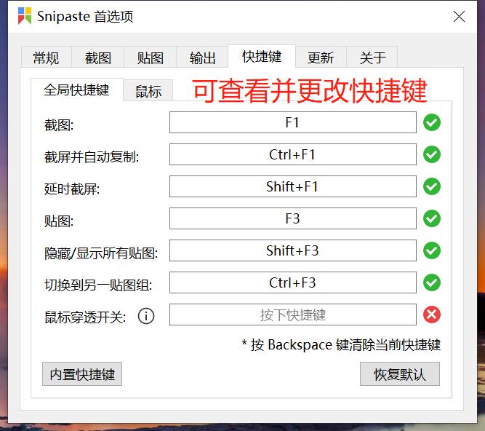Image resolution: width=485 pixels, height=431 pixels.
Task: Click the info icon next to 鼠标穿透开关
Action: 146,316
